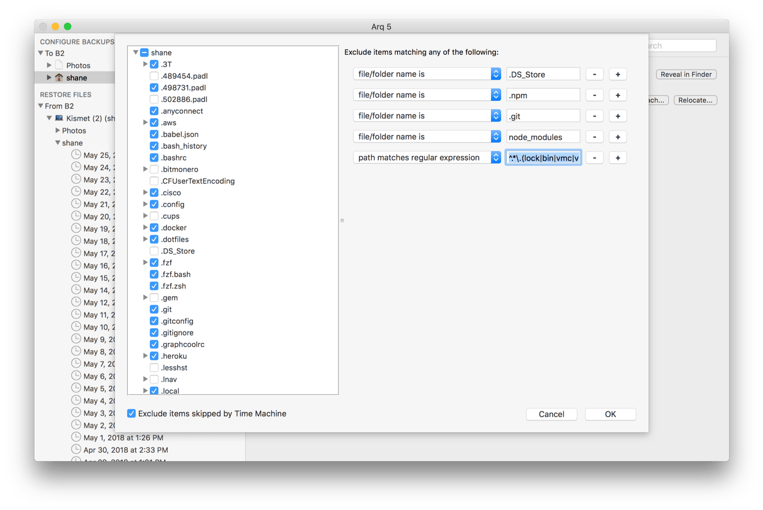The width and height of the screenshot is (763, 510).
Task: Click the .npm exclusion text field
Action: point(543,95)
